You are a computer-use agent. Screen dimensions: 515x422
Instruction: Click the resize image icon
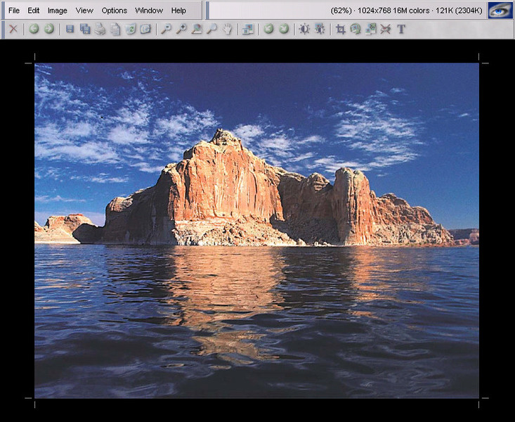(x=371, y=29)
